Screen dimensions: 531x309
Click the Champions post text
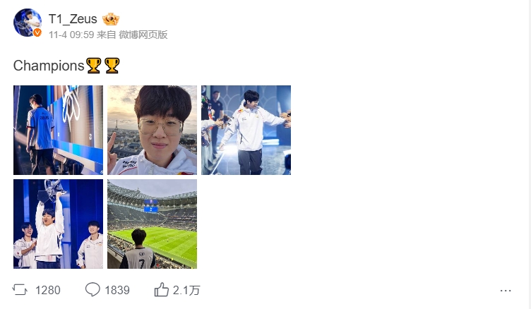pyautogui.click(x=49, y=66)
